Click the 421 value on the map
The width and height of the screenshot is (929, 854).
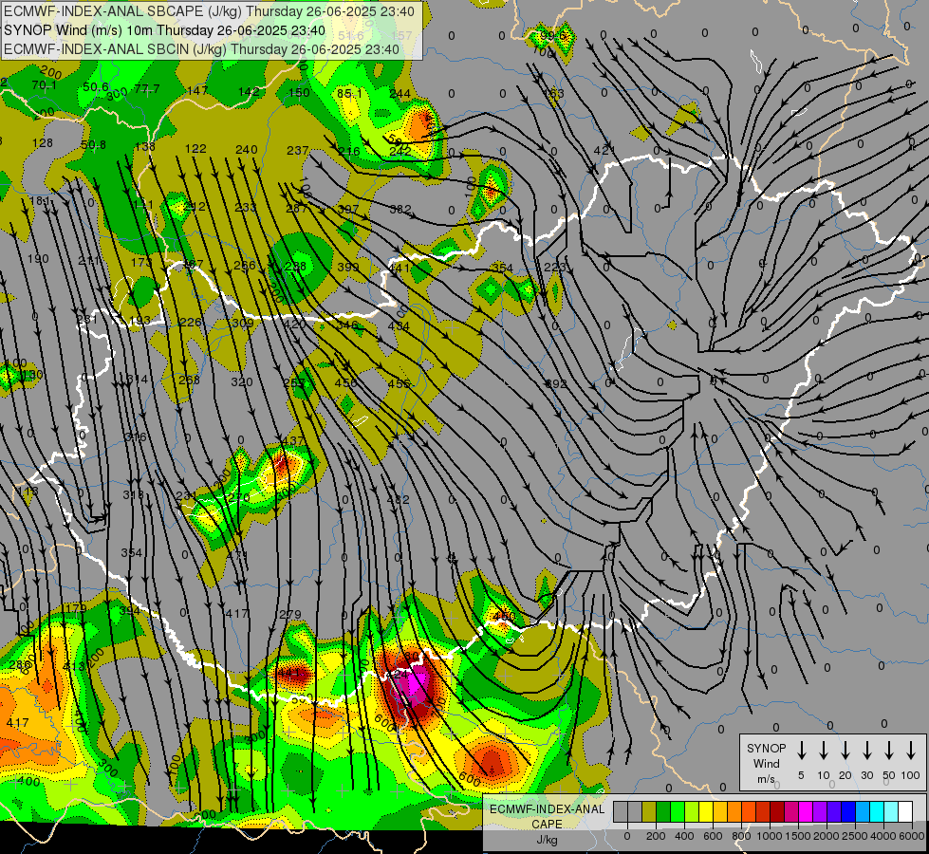pos(604,151)
